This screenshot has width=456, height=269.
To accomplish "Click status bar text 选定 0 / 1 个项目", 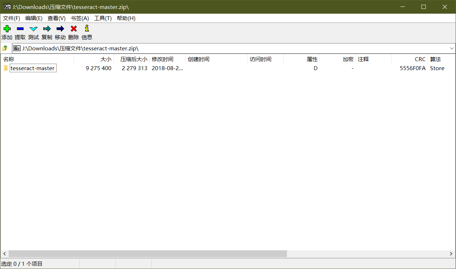I will [x=22, y=264].
